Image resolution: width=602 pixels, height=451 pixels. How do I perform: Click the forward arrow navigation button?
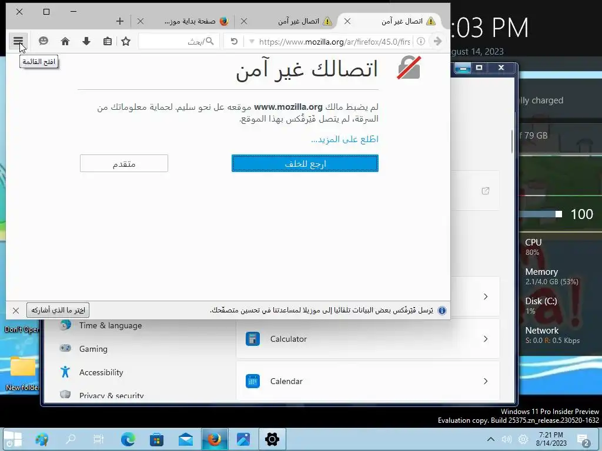click(x=437, y=41)
